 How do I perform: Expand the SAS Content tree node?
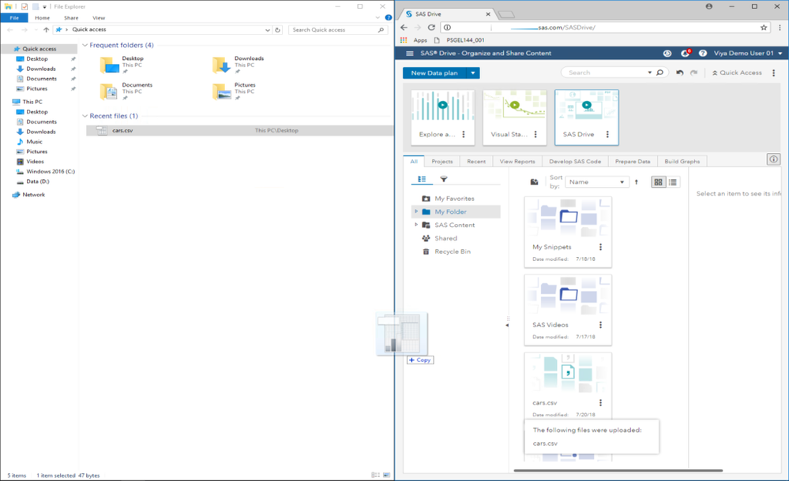coord(416,225)
